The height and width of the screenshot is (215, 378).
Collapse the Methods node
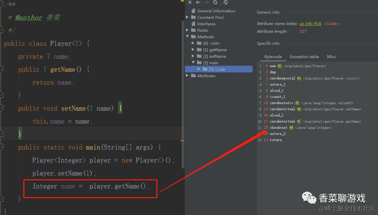click(x=187, y=37)
